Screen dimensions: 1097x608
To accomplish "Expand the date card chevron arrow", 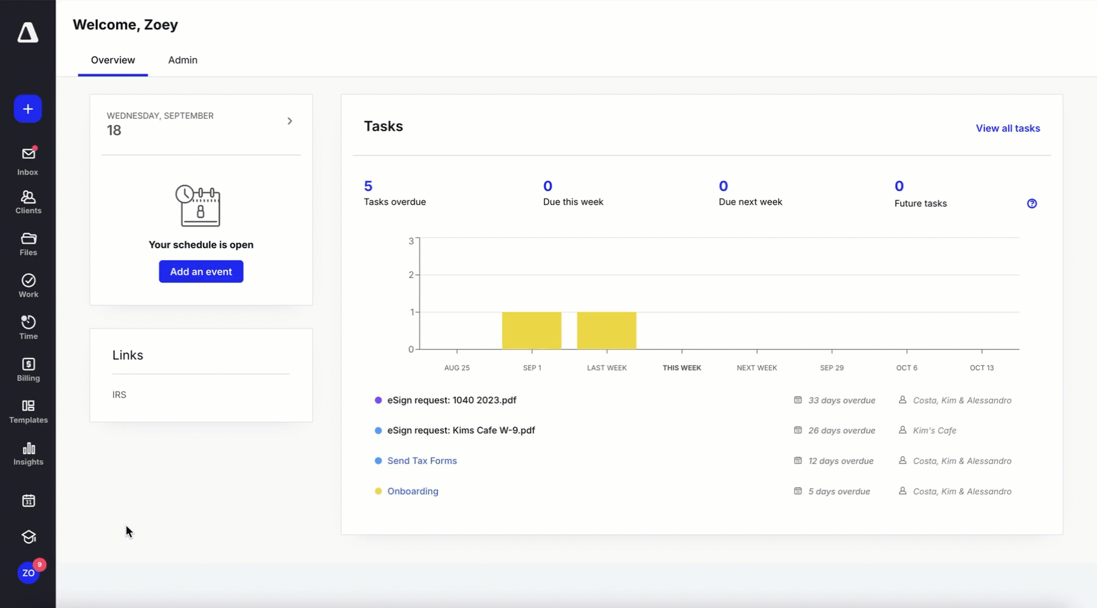I will pyautogui.click(x=289, y=121).
